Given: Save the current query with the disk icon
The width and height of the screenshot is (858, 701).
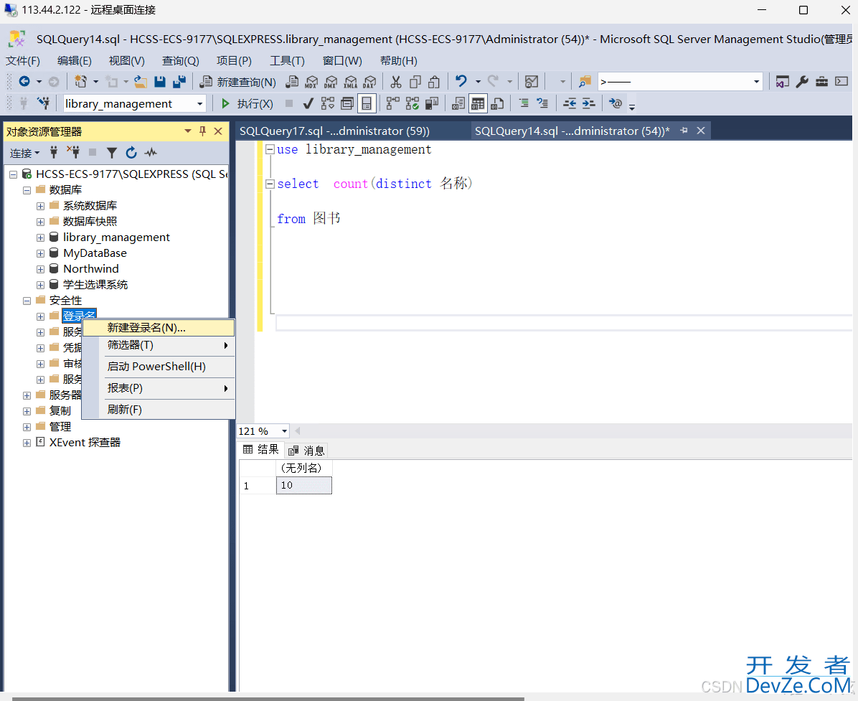Looking at the screenshot, I should 160,82.
